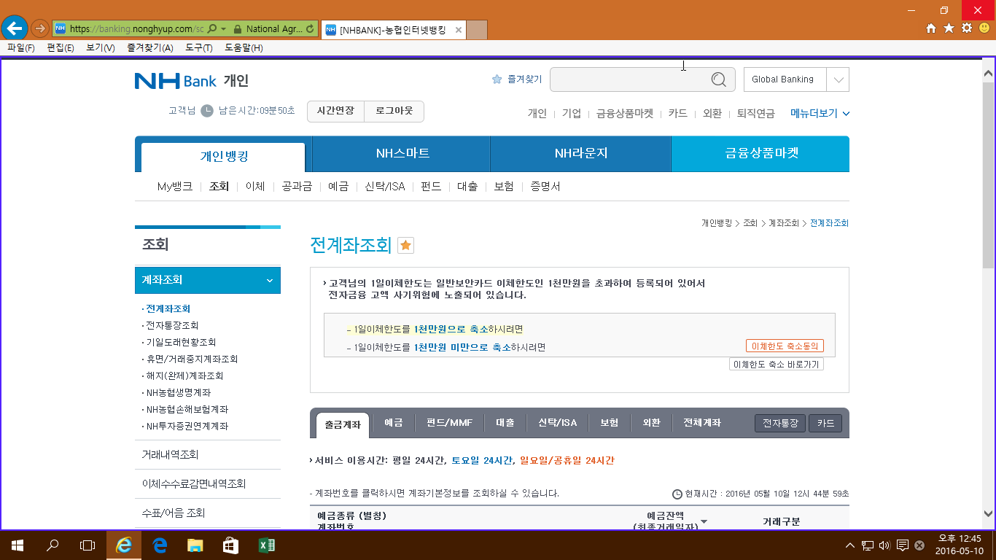Open the Store icon on the taskbar
Image resolution: width=996 pixels, height=560 pixels.
coord(230,545)
